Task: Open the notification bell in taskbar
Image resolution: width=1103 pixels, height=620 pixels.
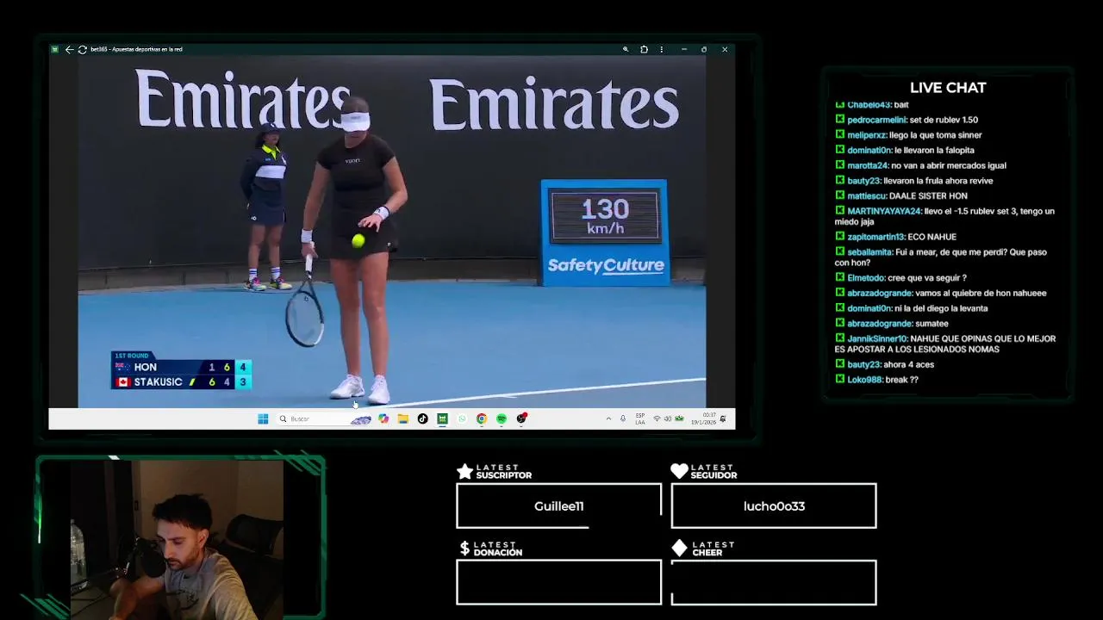Action: pos(723,418)
